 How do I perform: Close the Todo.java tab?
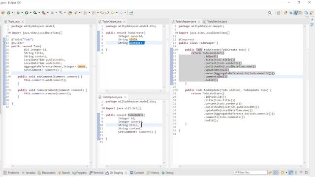pyautogui.click(x=23, y=22)
